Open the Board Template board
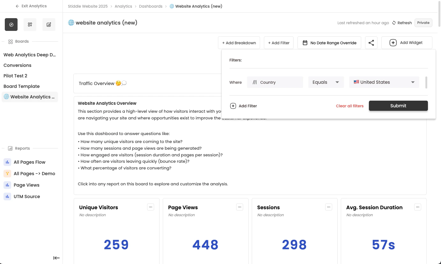 click(22, 86)
